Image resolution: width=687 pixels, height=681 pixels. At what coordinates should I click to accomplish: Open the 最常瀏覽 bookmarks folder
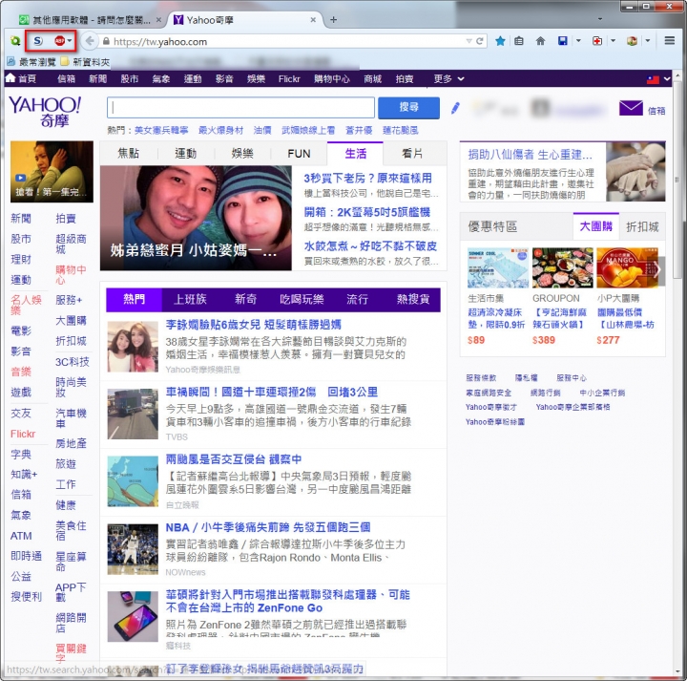[x=31, y=62]
